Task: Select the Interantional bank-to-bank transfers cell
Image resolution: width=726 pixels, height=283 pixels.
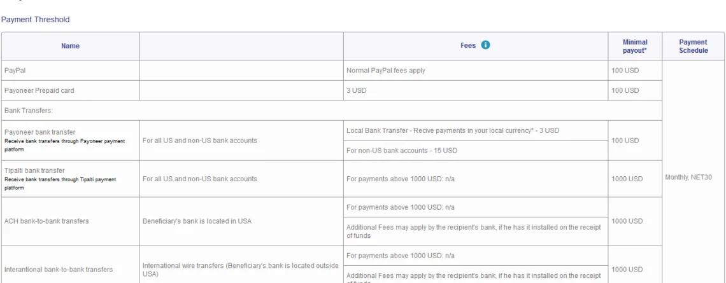Action: [71, 265]
